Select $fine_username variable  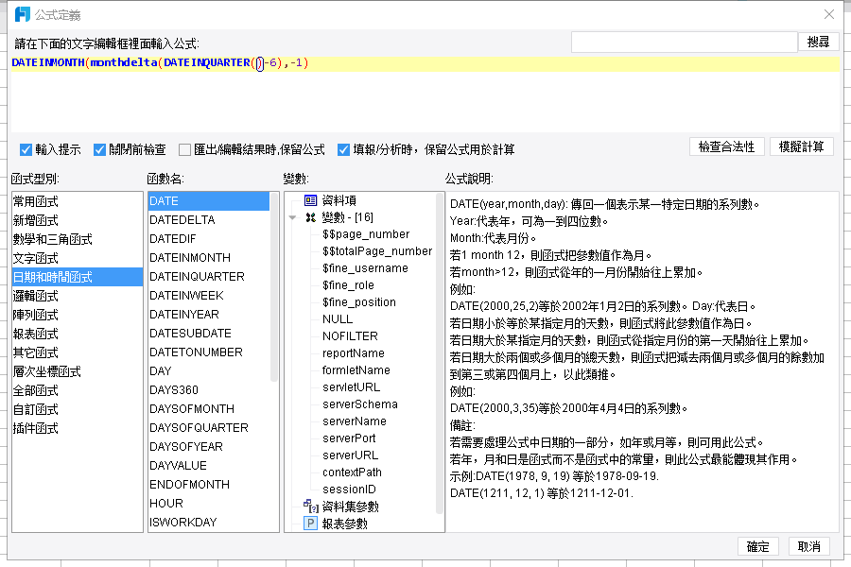click(x=365, y=268)
